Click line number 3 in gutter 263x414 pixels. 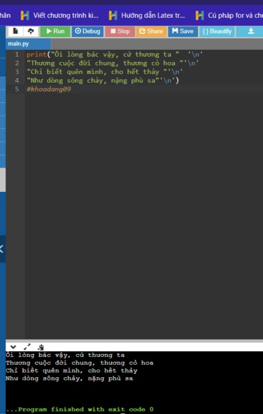coord(17,72)
